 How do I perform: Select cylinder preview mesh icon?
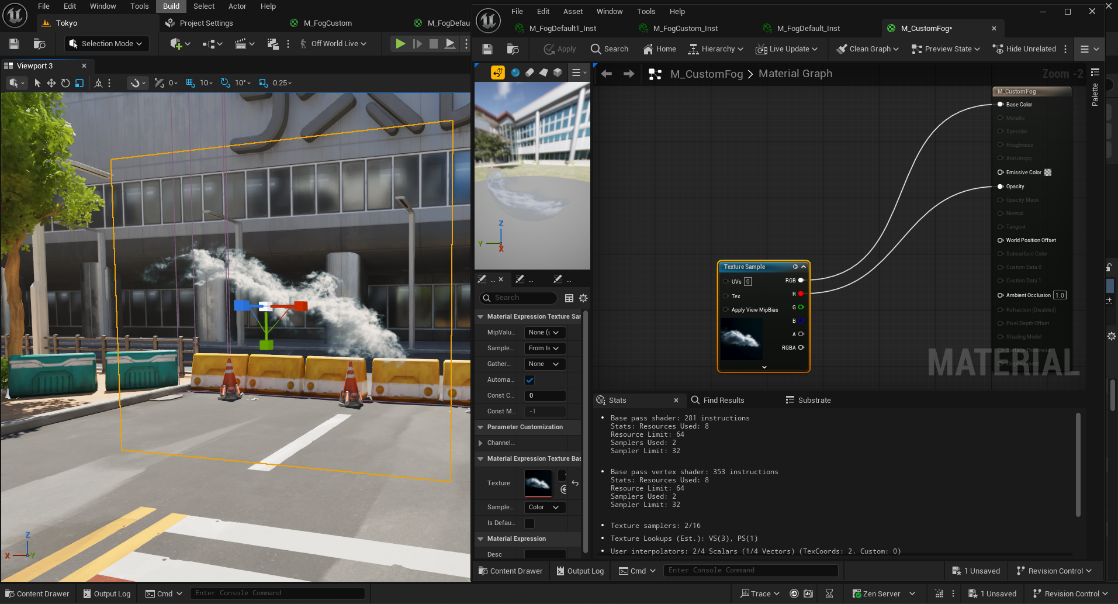coord(529,73)
